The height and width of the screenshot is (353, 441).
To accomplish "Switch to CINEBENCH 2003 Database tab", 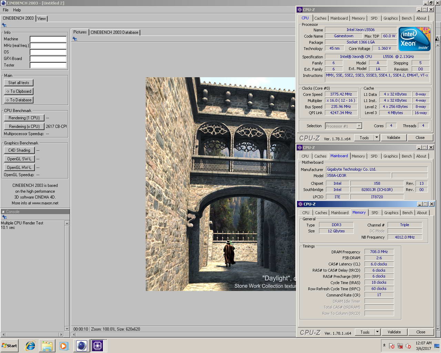I will (x=114, y=32).
